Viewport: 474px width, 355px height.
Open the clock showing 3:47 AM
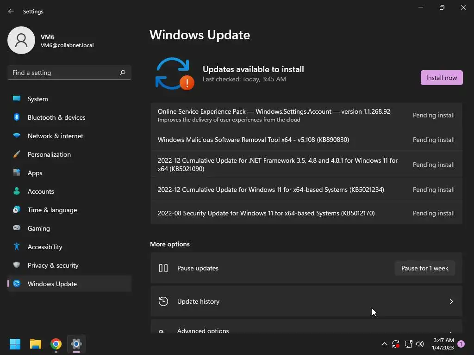443,344
